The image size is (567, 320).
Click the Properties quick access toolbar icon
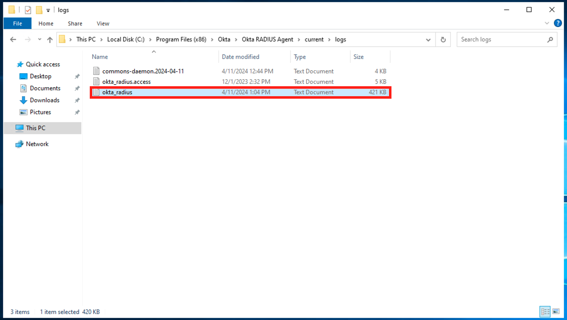point(28,10)
